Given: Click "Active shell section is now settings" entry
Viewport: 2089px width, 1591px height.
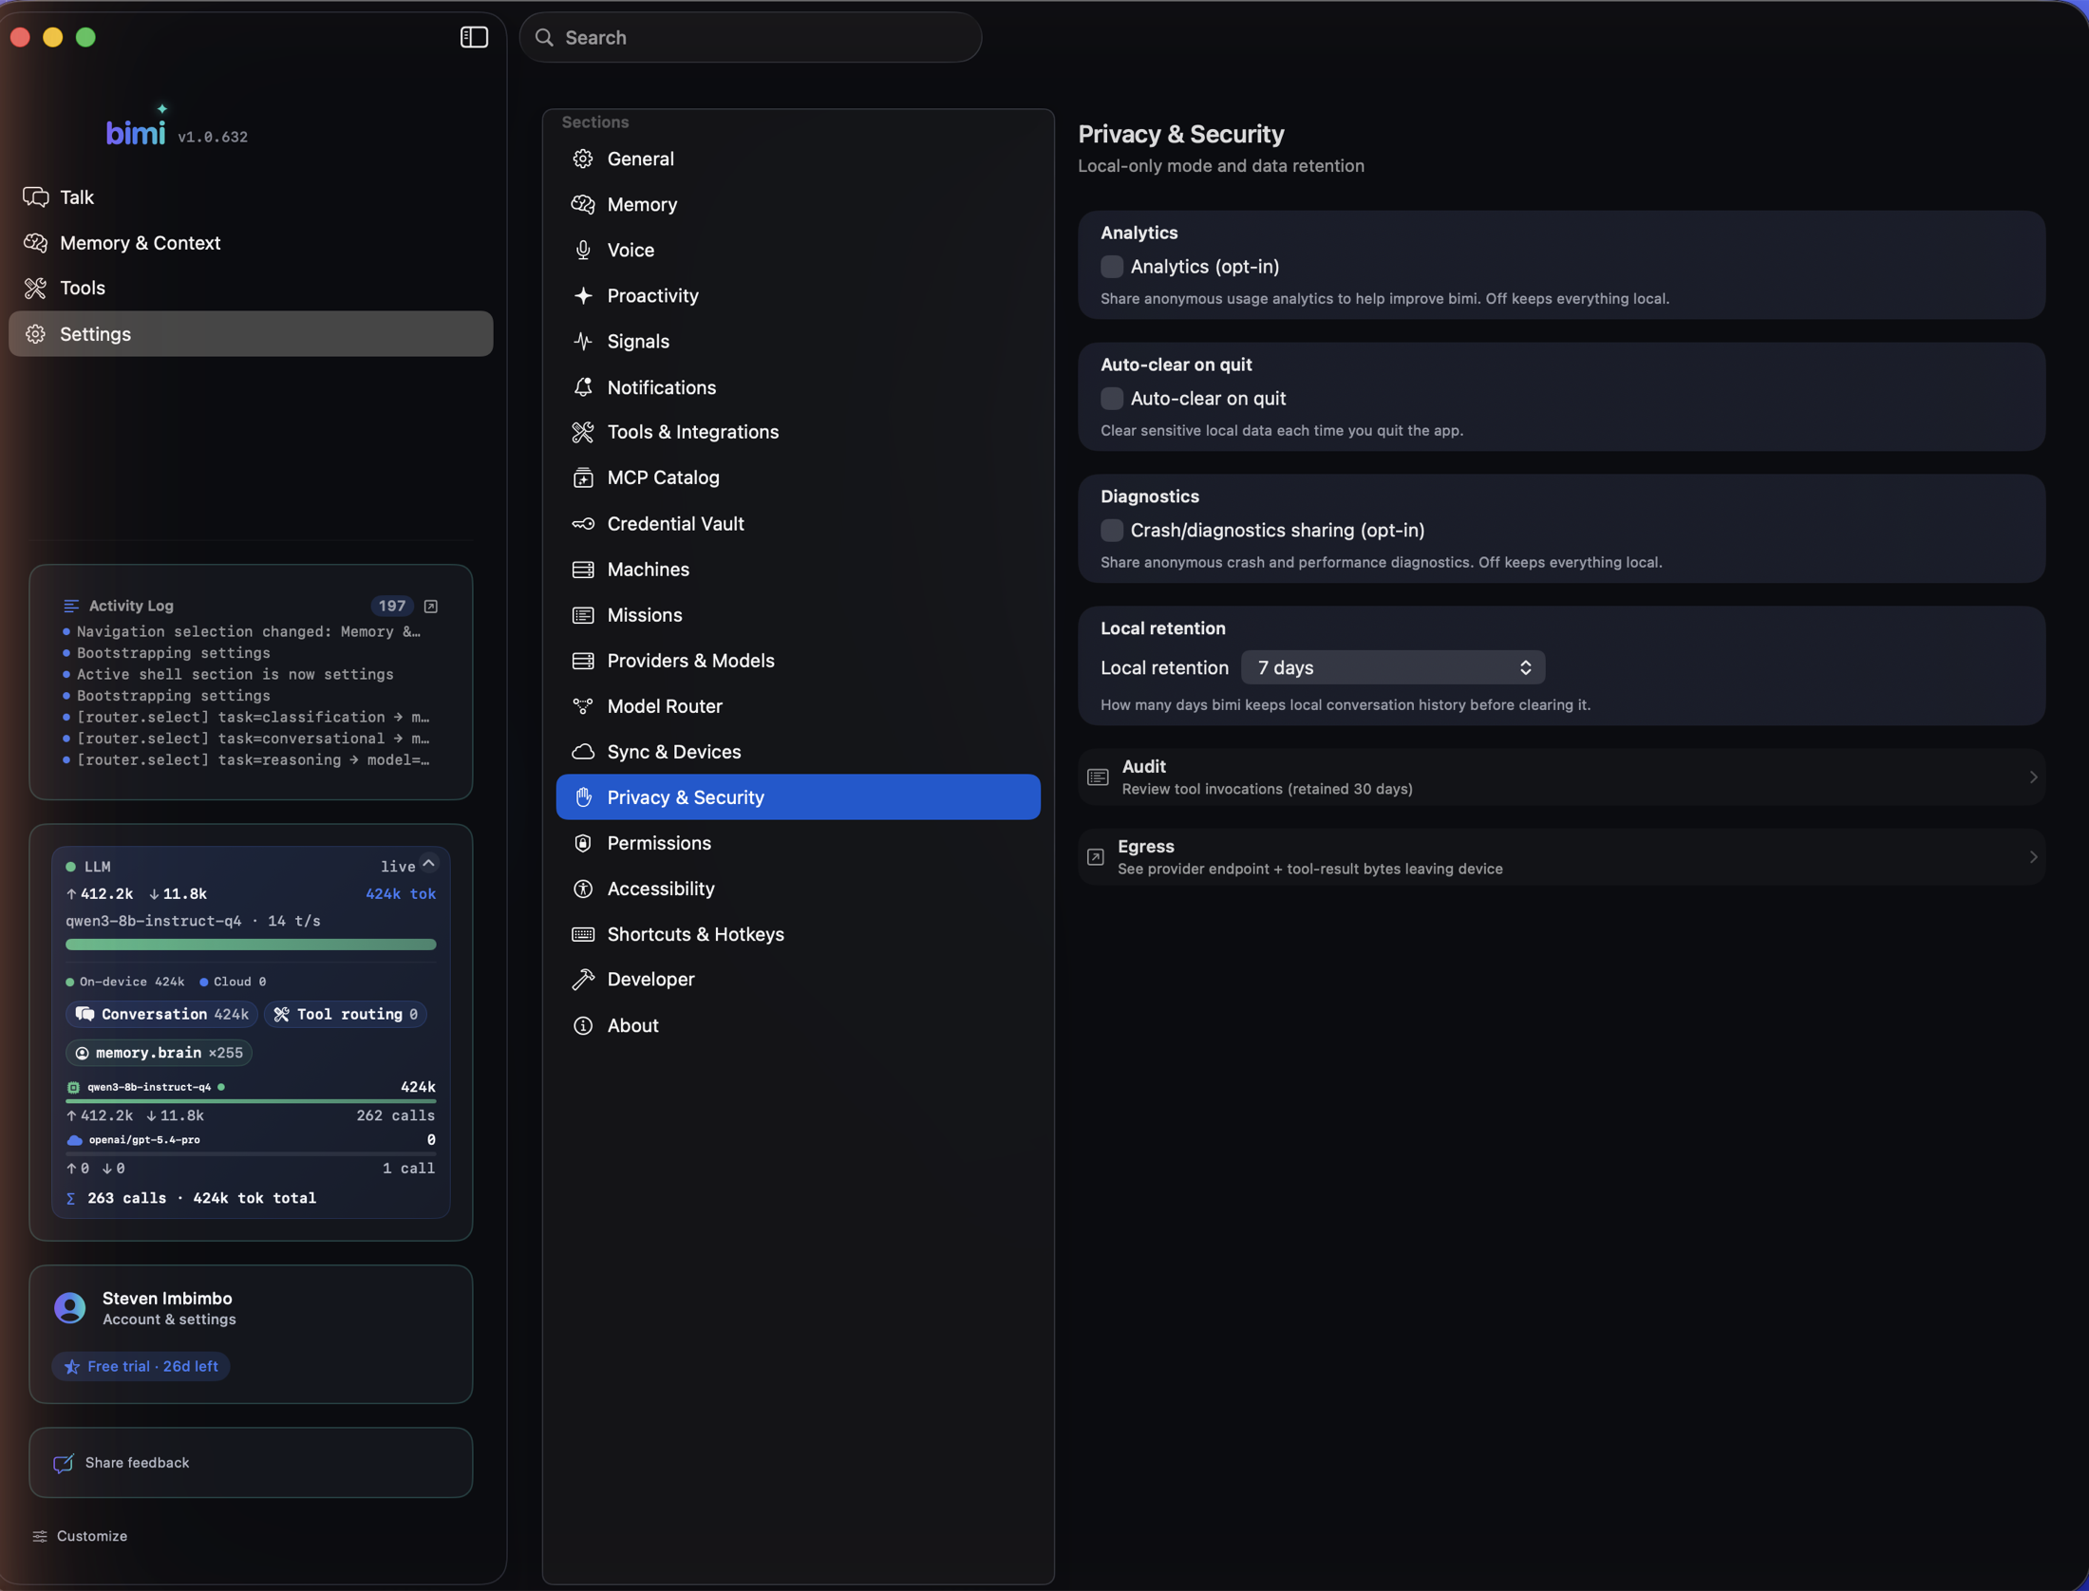Looking at the screenshot, I should click(x=234, y=675).
